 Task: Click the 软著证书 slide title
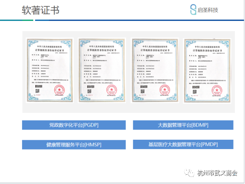[41, 10]
